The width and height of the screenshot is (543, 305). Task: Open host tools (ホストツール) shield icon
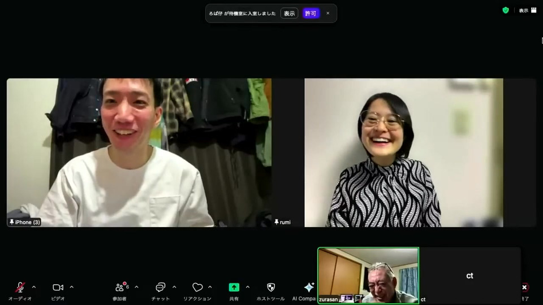[271, 287]
